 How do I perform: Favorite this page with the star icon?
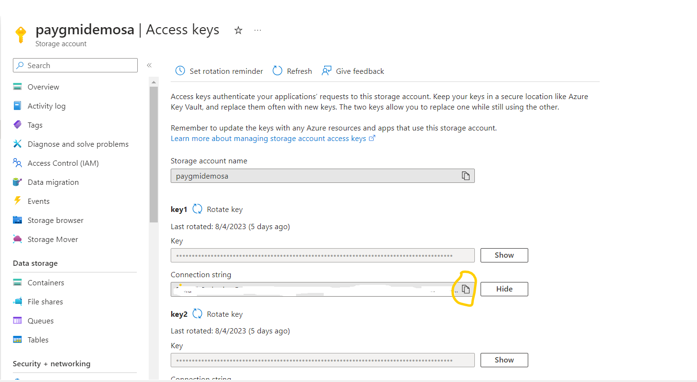238,30
